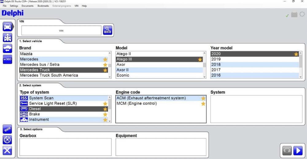Launch the eOBD generic diagnostics
The image size is (307, 159).
point(7,59)
